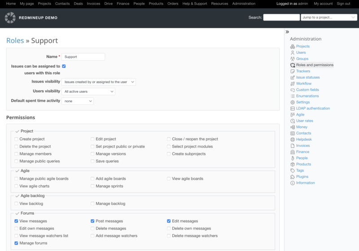359x251 pixels.
Task: Collapse the sidebar with the double arrow
Action: (287, 32)
